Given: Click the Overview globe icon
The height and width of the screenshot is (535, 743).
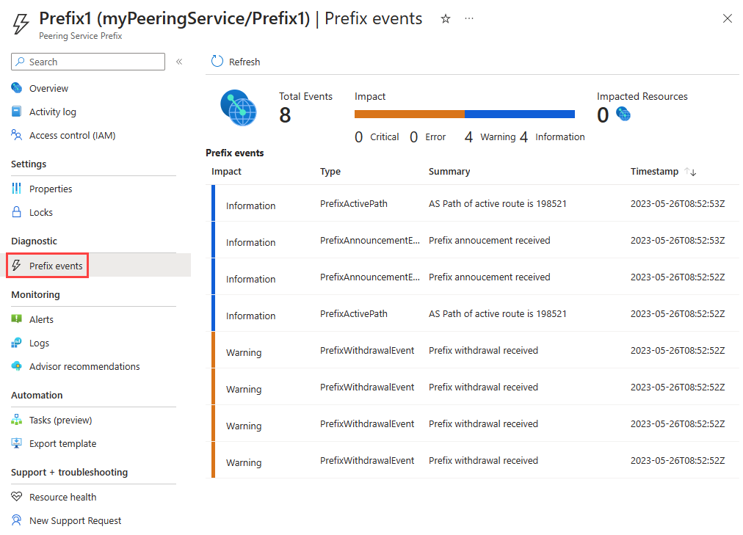Looking at the screenshot, I should (x=17, y=88).
